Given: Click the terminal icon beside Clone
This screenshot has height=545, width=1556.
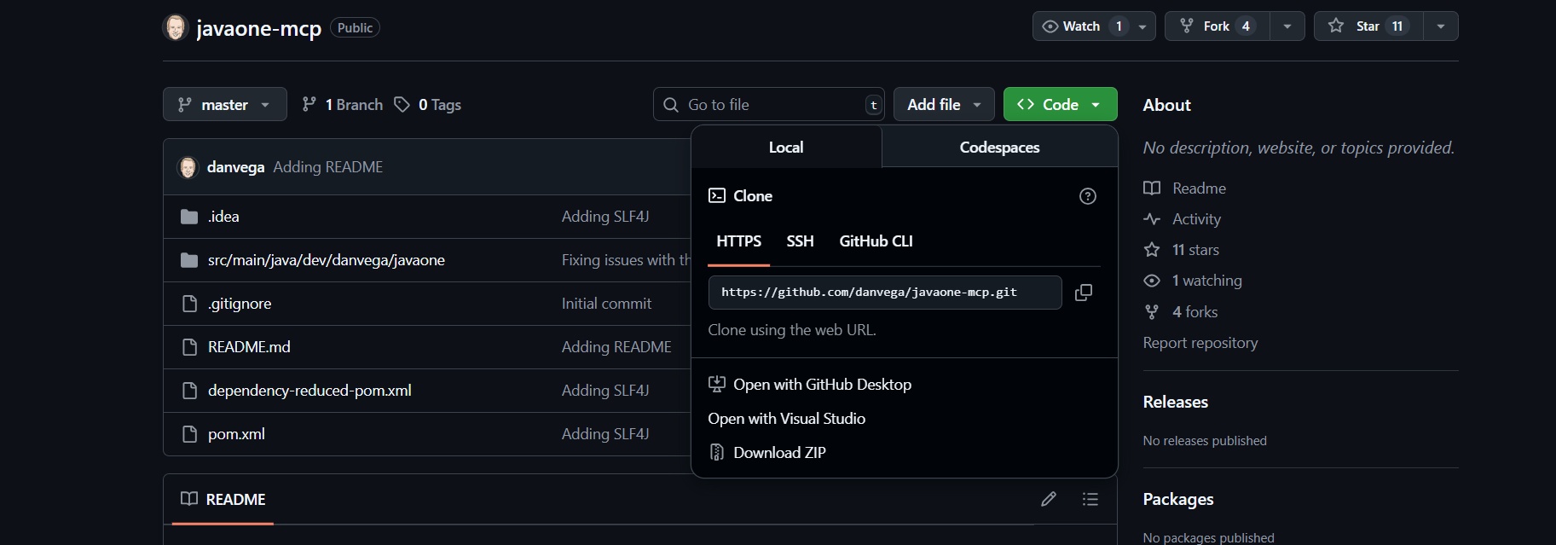Looking at the screenshot, I should [717, 195].
